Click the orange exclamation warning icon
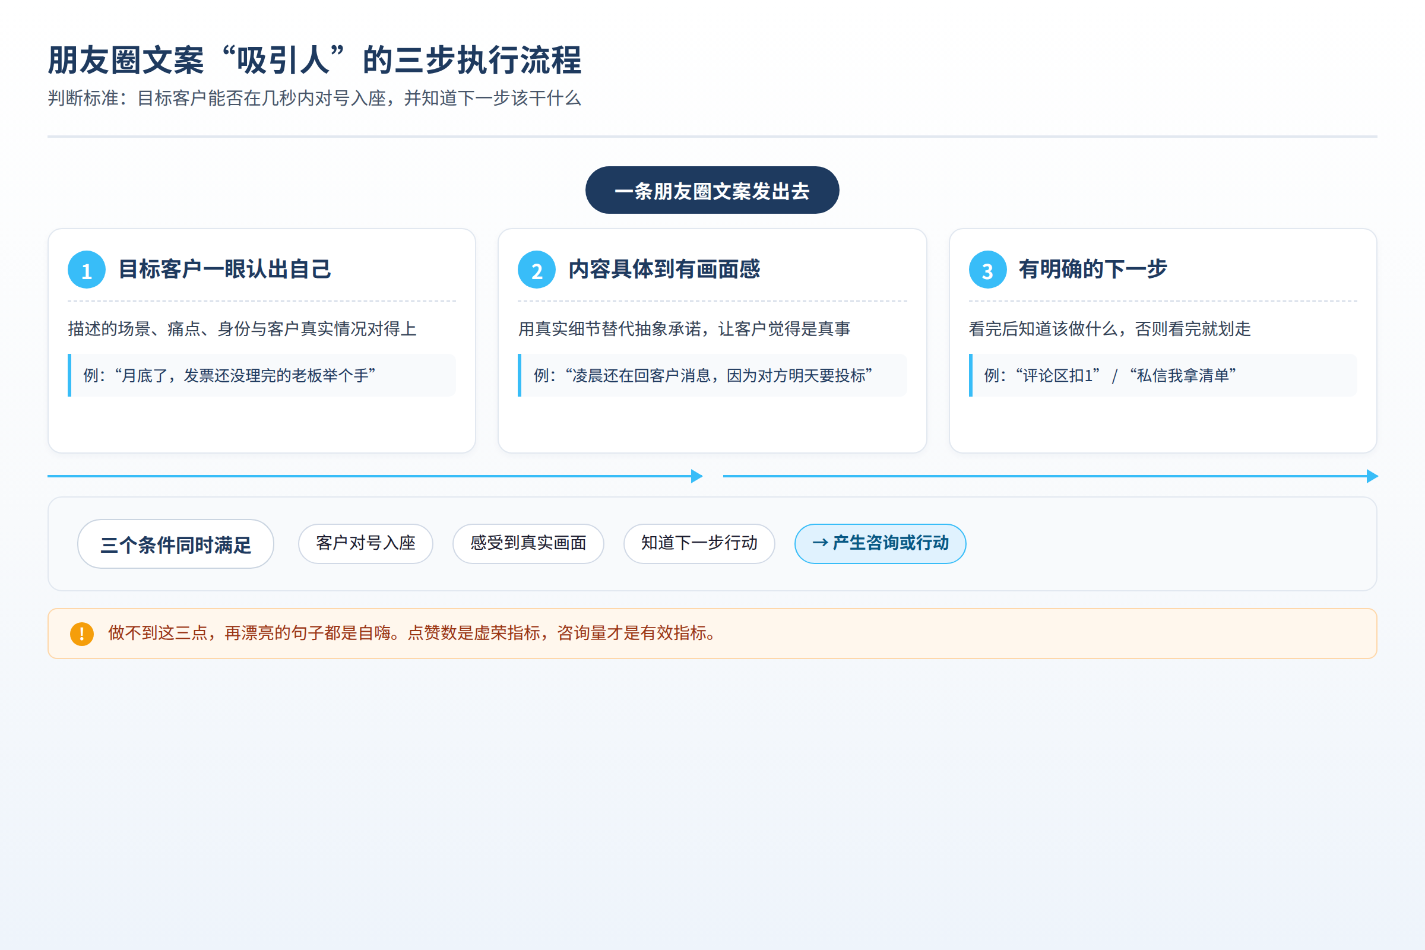Image resolution: width=1425 pixels, height=950 pixels. click(x=82, y=634)
